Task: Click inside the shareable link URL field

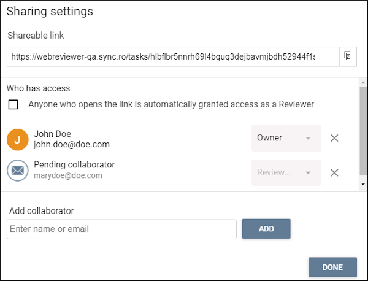Action: (173, 56)
